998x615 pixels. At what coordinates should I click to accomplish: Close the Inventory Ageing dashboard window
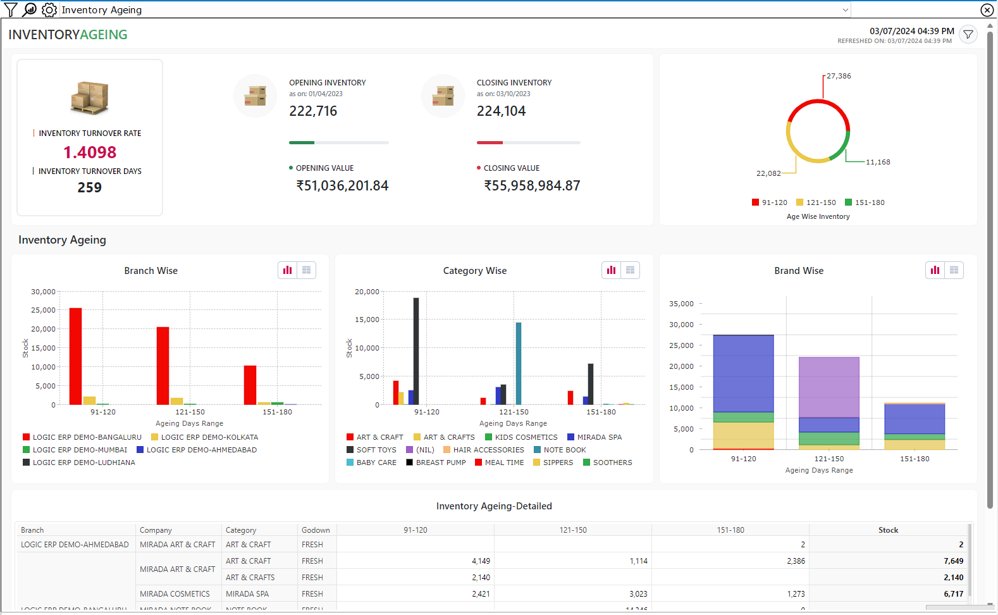pyautogui.click(x=987, y=9)
